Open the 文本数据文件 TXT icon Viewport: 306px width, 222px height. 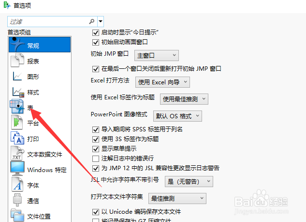17,153
